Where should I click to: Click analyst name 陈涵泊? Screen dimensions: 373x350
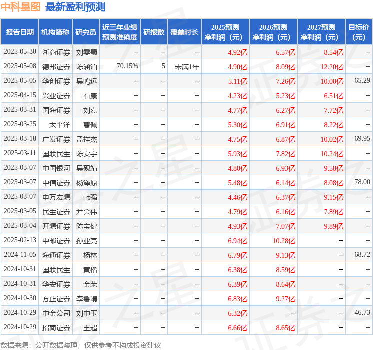click(x=87, y=67)
